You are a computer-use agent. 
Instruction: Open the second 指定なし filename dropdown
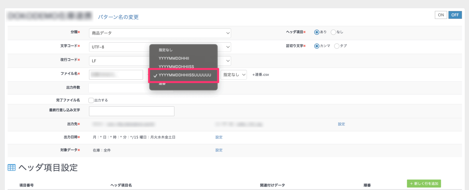pos(234,75)
